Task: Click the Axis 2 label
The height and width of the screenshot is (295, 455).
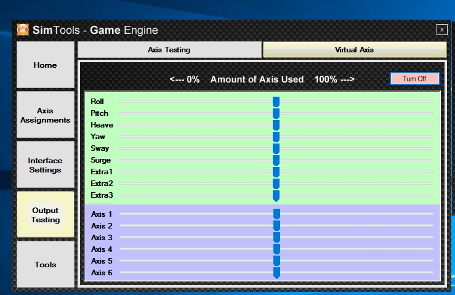Action: click(102, 225)
